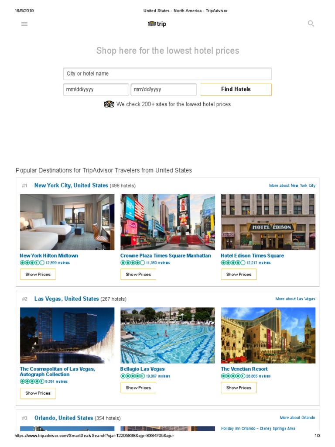This screenshot has width=335, height=447.
Task: Click New York Hilton Midtown rating bubbles
Action: pyautogui.click(x=32, y=263)
